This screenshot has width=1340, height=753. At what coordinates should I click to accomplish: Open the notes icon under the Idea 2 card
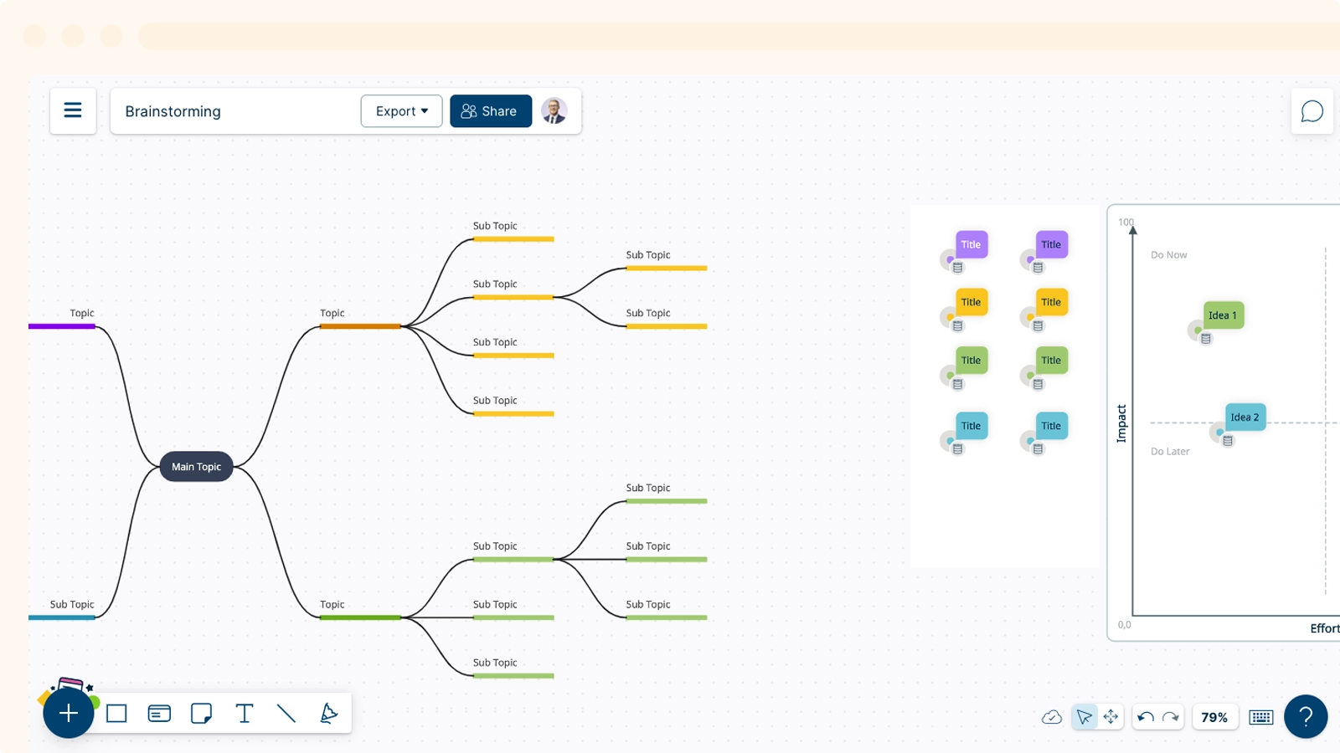point(1228,441)
